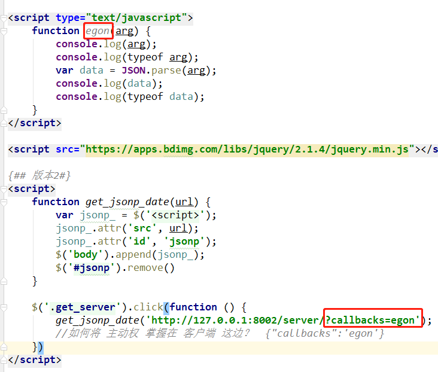This screenshot has height=372, width=438.
Task: Click the {## 版本2#} template comment
Action: tap(39, 176)
